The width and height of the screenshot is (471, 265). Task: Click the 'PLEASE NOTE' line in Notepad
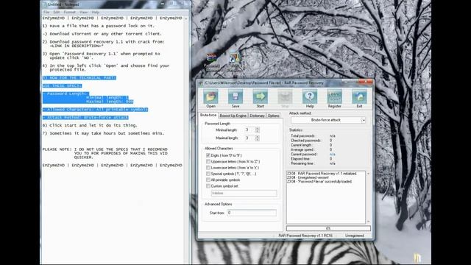pyautogui.click(x=105, y=149)
